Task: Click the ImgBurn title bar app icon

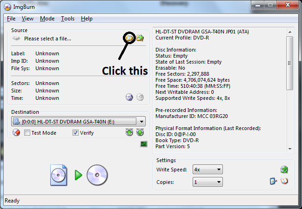Action: point(7,7)
